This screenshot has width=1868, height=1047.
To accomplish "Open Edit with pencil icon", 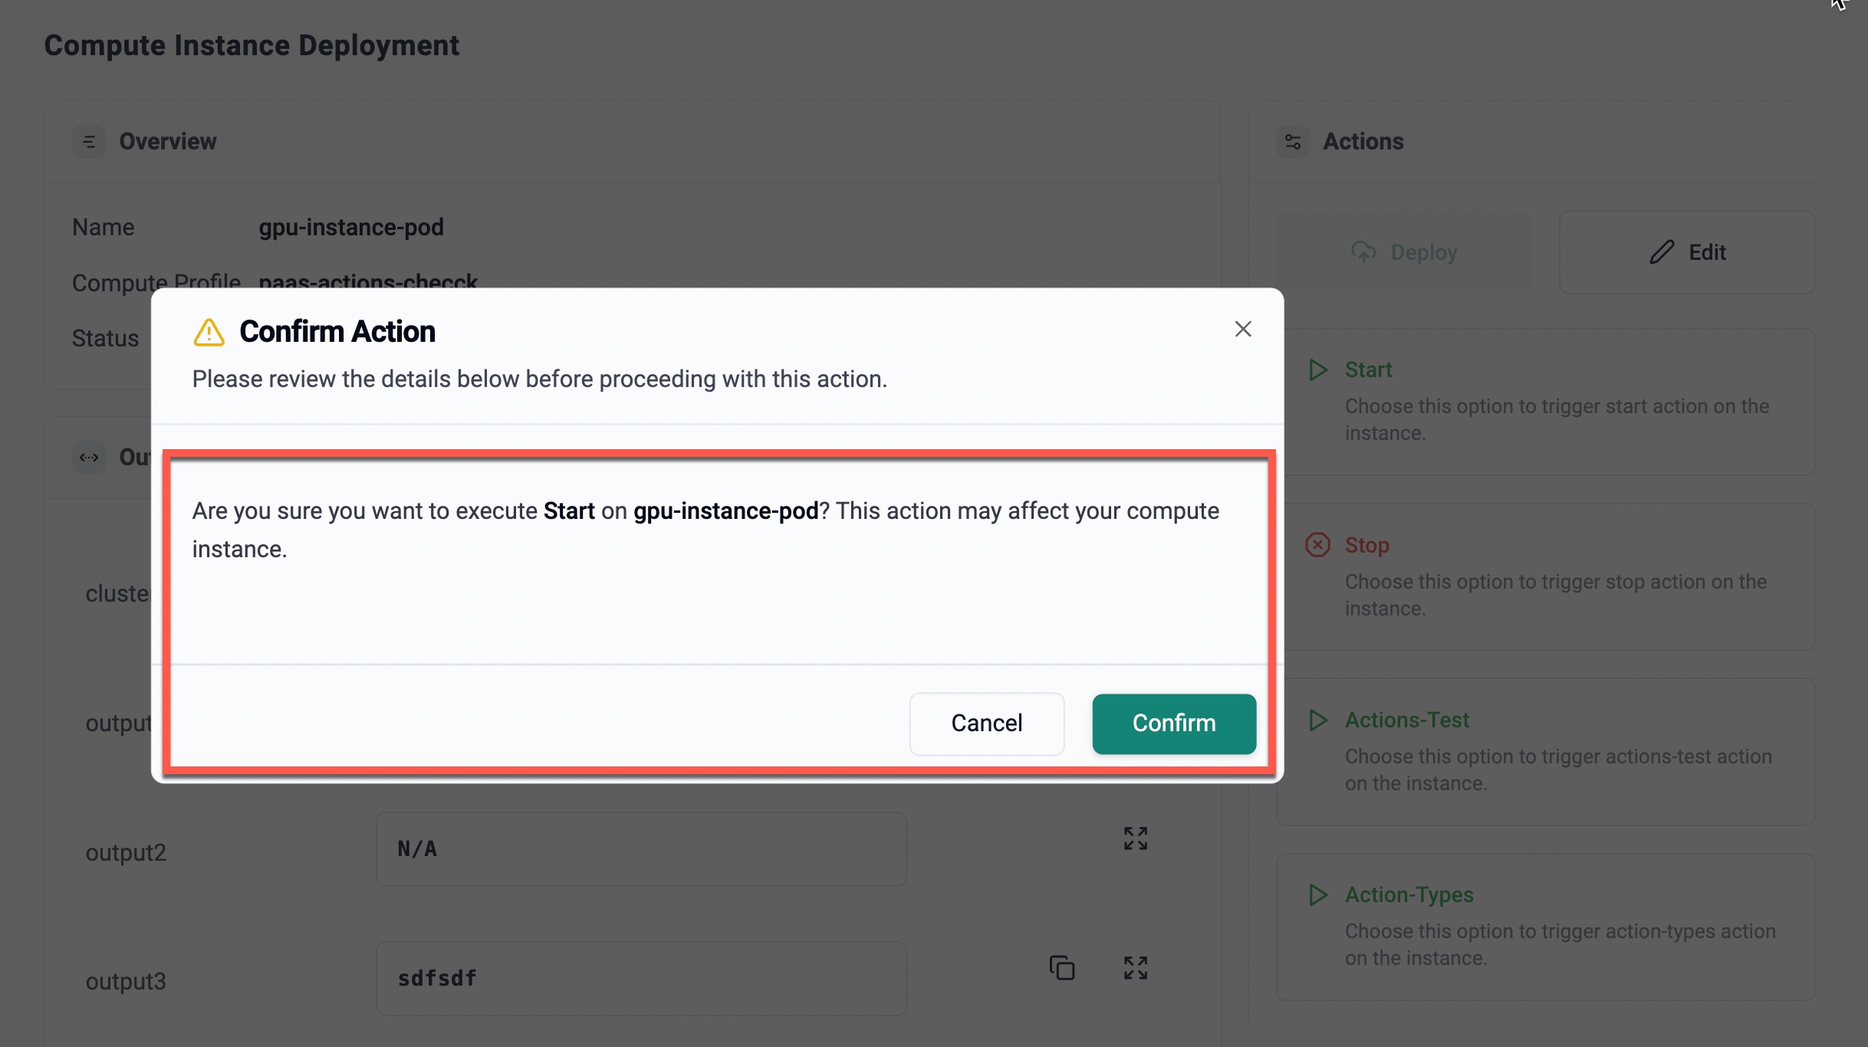I will 1686,252.
